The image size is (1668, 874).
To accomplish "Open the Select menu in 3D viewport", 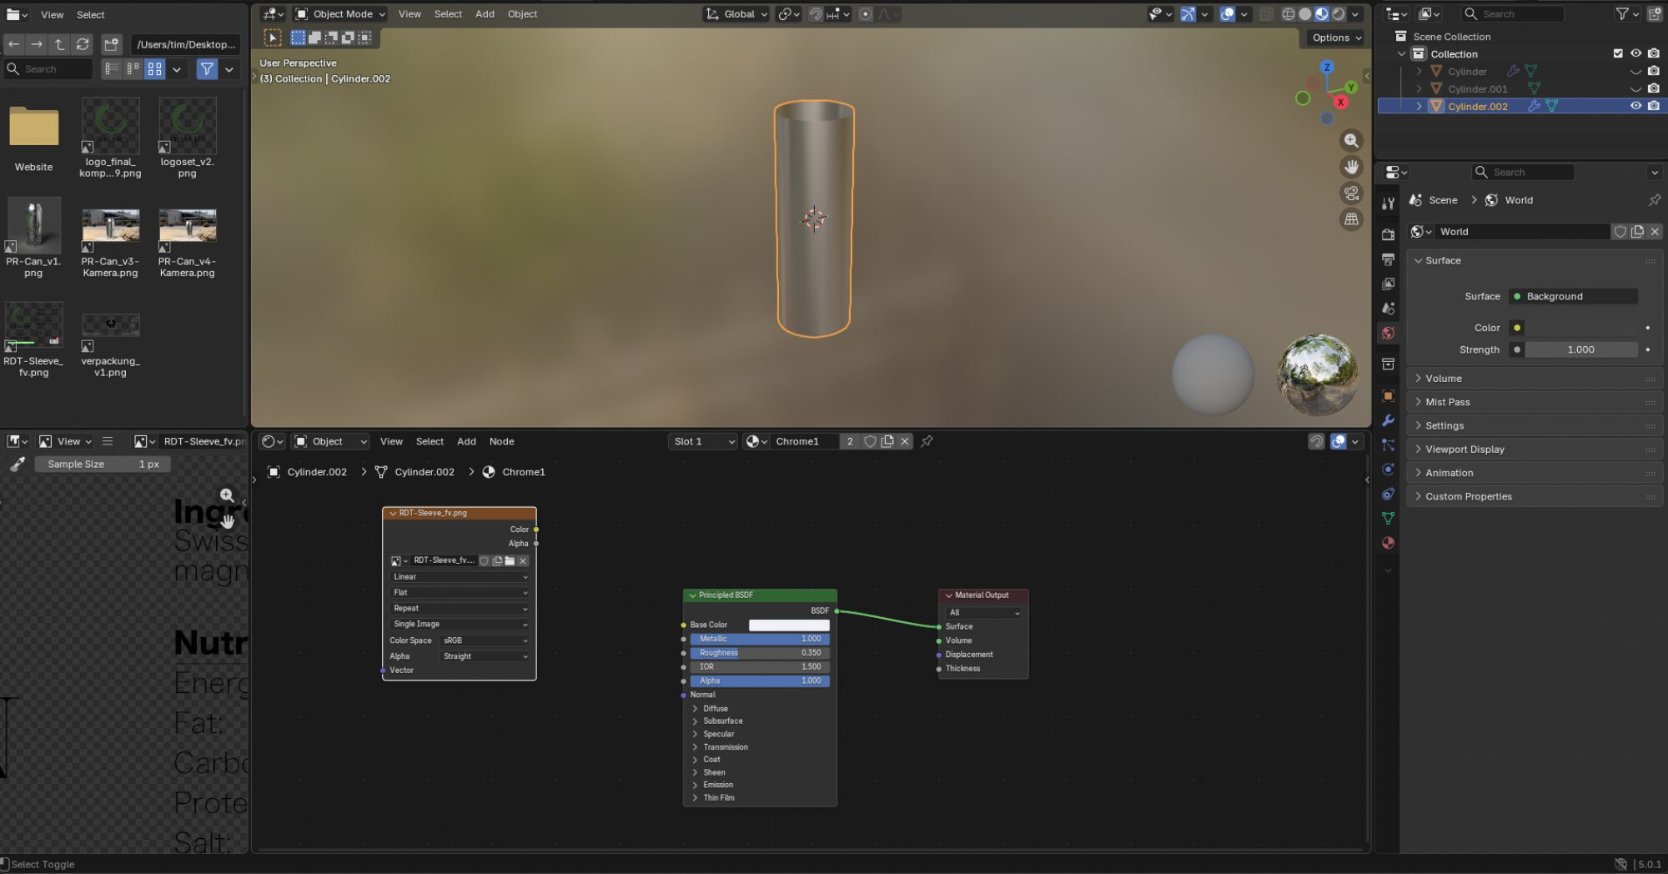I will (x=448, y=14).
